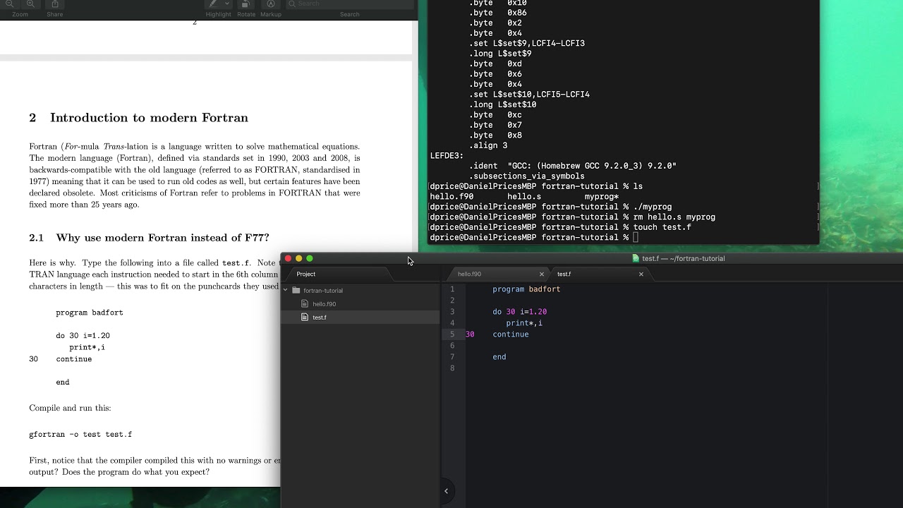Click line number 1 in the gutter
The width and height of the screenshot is (903, 508).
tap(452, 289)
